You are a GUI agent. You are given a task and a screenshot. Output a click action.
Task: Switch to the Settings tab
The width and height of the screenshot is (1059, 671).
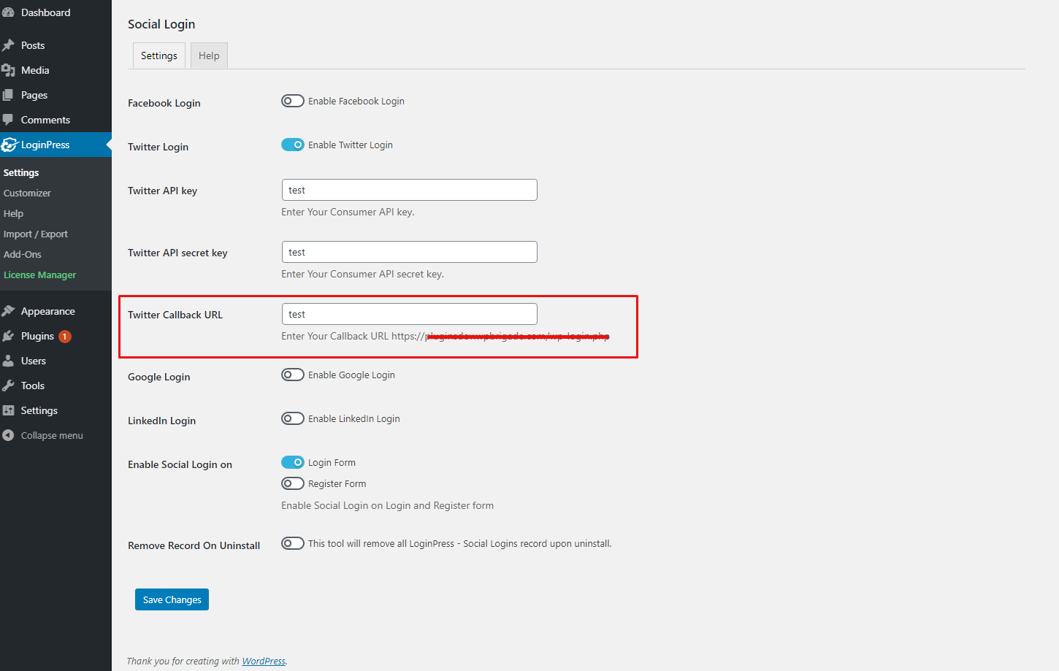158,55
